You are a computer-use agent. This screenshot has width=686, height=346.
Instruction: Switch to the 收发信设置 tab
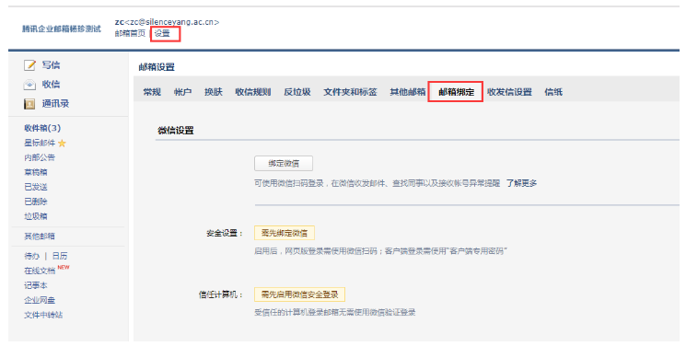pos(510,92)
